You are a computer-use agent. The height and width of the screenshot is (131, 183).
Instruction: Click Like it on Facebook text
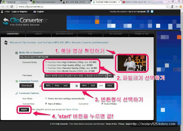tap(137, 11)
